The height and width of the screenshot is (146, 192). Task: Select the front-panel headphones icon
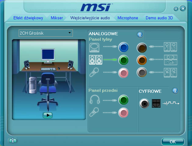(x=95, y=99)
